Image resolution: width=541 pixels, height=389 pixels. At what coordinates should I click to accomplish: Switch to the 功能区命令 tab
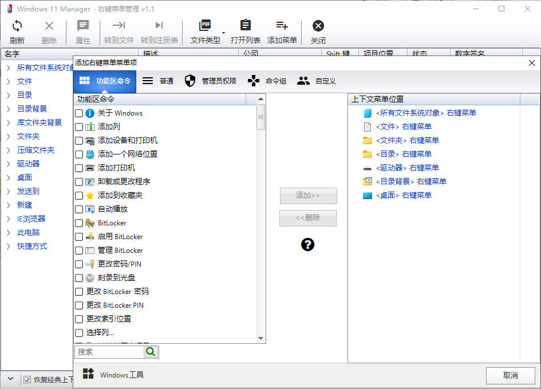pyautogui.click(x=105, y=81)
